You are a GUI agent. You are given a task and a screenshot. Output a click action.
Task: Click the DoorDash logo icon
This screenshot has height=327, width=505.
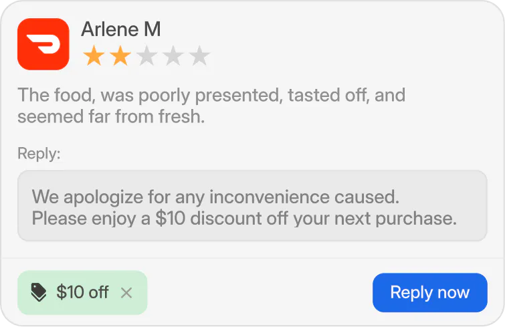[x=43, y=44]
